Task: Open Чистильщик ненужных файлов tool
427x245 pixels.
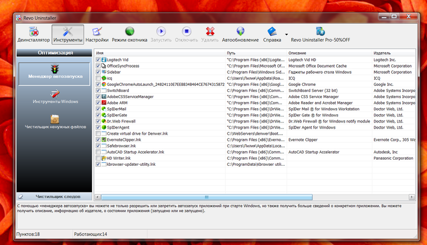Action: (55, 122)
